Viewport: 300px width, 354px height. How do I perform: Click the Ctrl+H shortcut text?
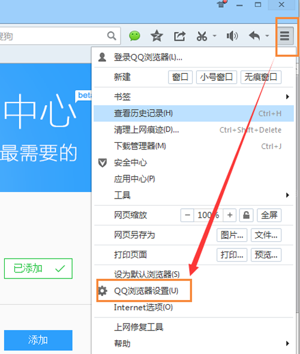(270, 113)
